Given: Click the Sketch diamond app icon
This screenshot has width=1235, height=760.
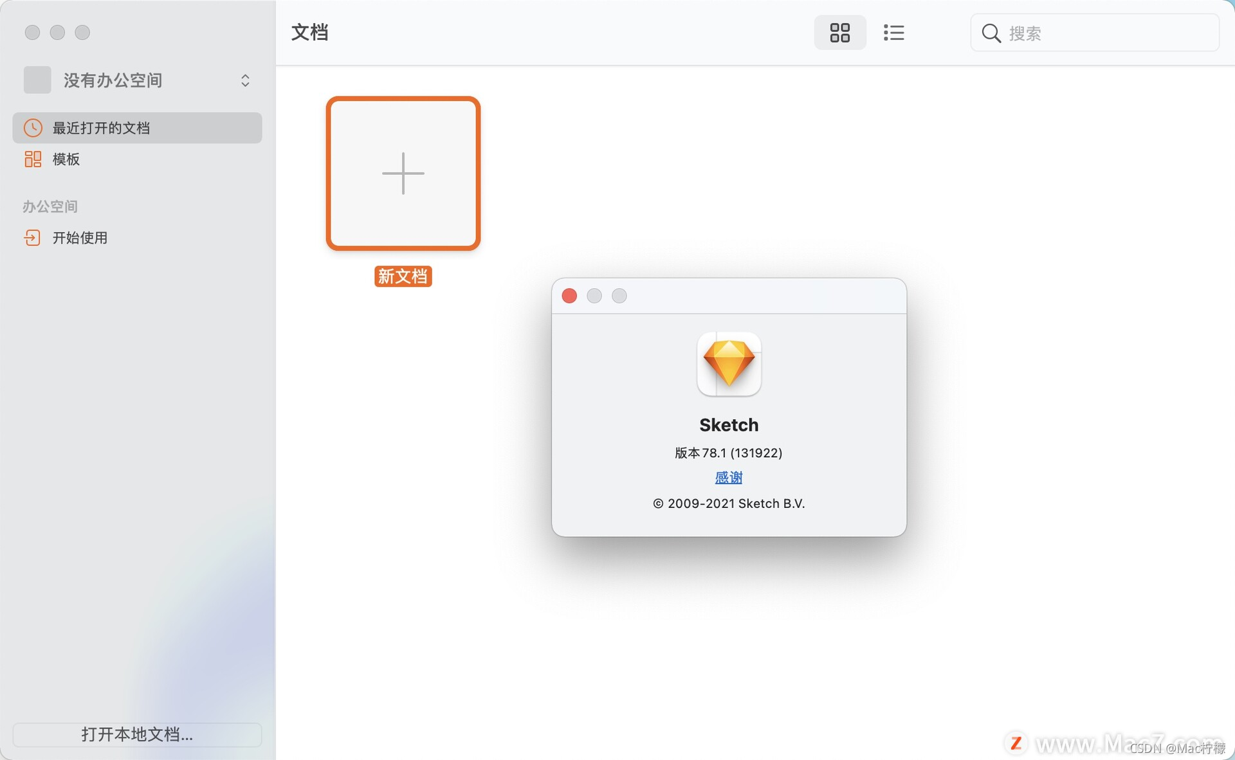Looking at the screenshot, I should coord(728,364).
